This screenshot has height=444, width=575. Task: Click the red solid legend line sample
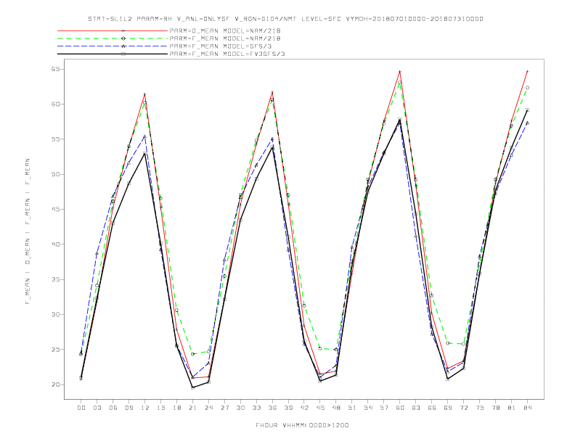point(113,30)
